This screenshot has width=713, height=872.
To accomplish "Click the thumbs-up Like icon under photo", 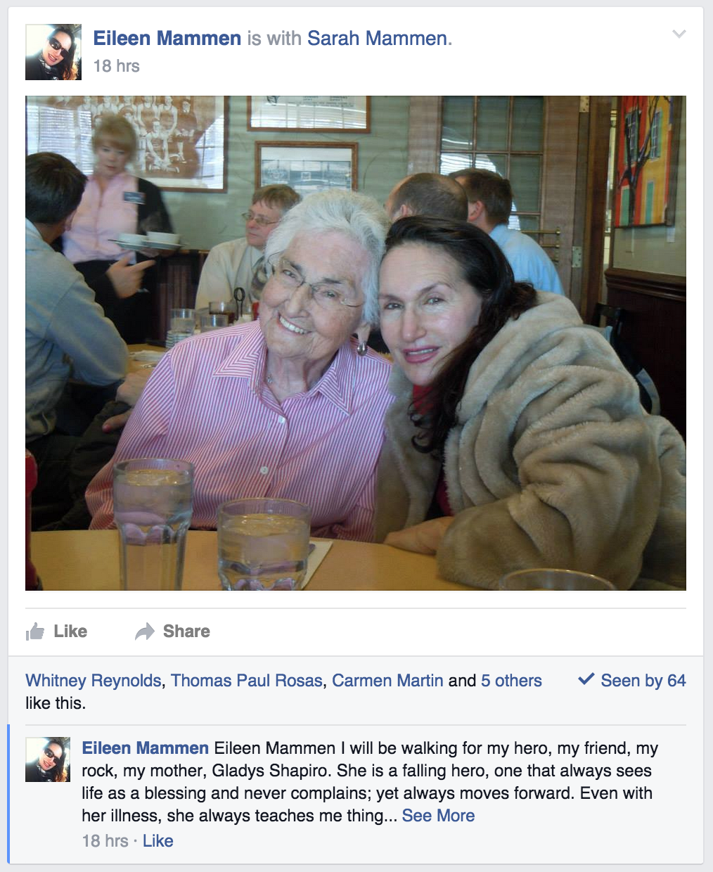I will pos(35,631).
